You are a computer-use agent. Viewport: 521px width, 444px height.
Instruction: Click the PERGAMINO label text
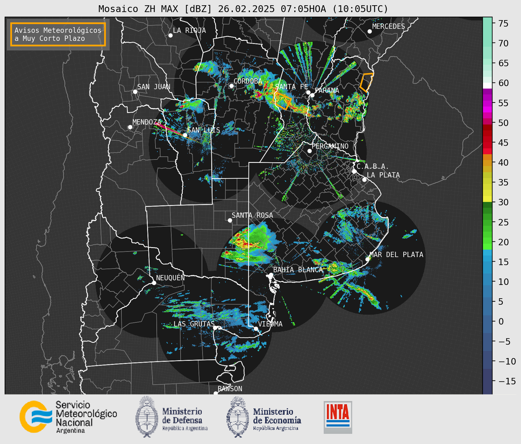330,146
